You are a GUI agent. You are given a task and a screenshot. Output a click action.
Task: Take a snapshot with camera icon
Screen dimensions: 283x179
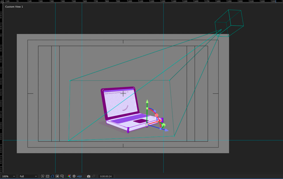(89, 176)
